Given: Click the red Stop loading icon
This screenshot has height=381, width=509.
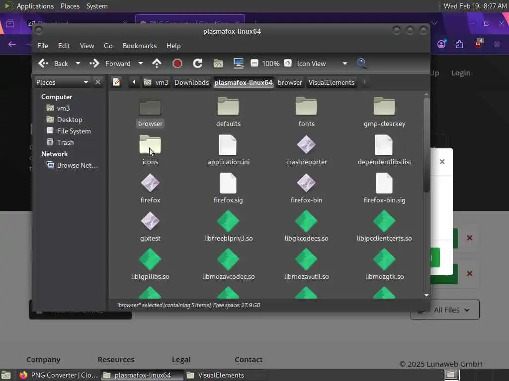Looking at the screenshot, I should pos(177,63).
